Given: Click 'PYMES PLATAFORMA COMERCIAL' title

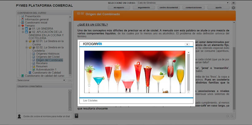Looking at the screenshot, I should click(x=44, y=6).
